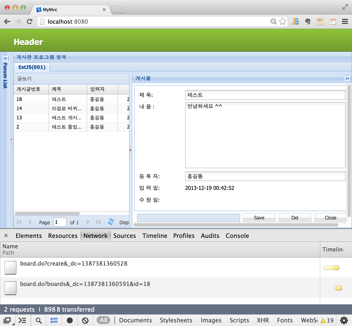Open the Profiles DevTools tab

pyautogui.click(x=184, y=235)
